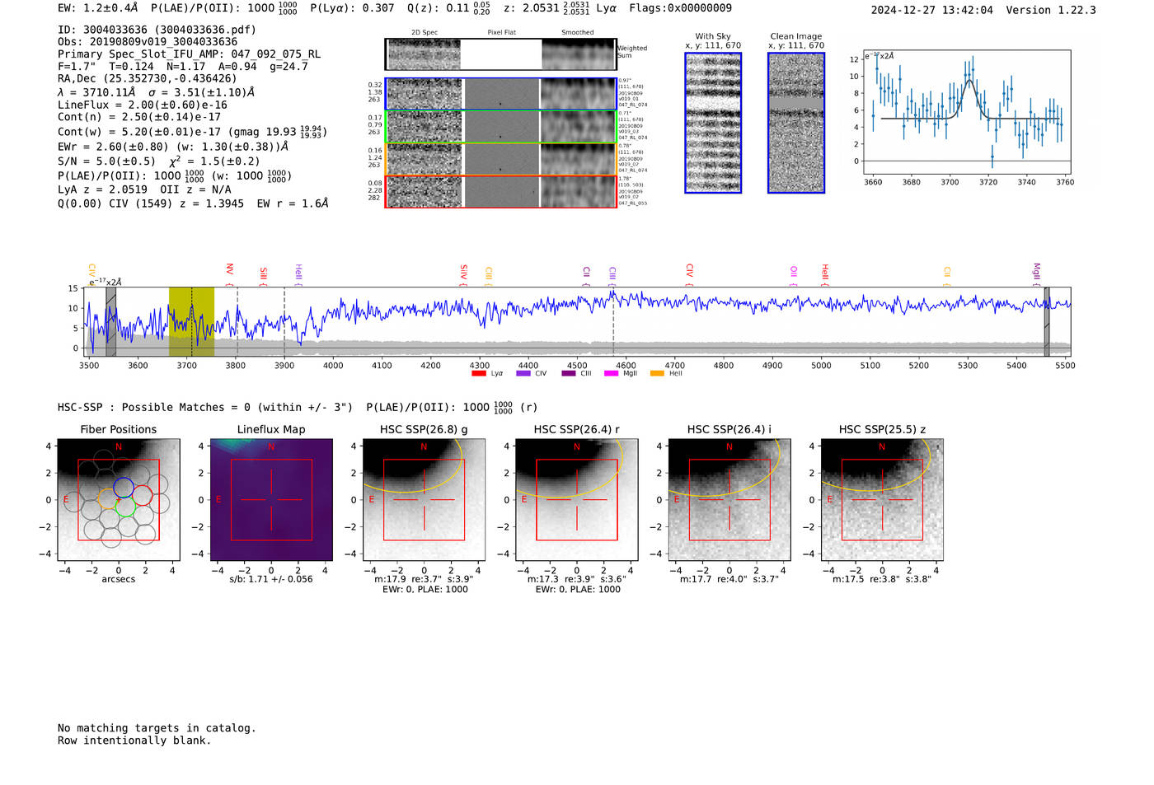Open the Clean Image panel
This screenshot has width=1154, height=785.
(796, 123)
